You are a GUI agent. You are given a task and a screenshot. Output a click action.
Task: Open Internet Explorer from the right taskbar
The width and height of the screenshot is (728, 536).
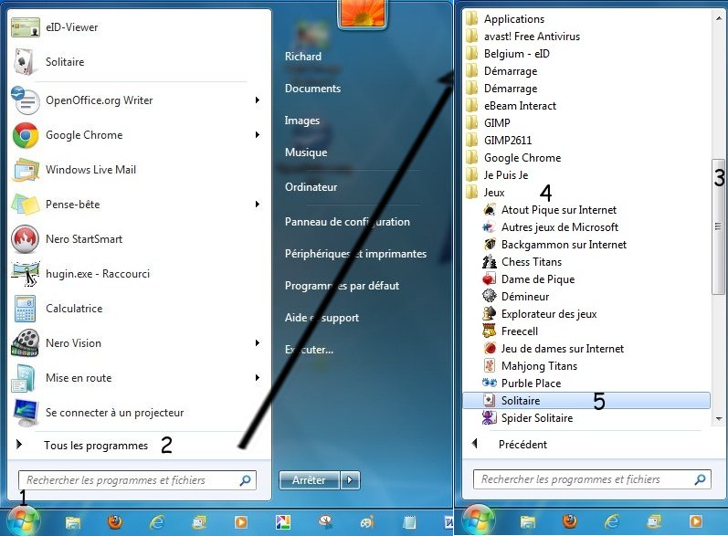coord(612,522)
